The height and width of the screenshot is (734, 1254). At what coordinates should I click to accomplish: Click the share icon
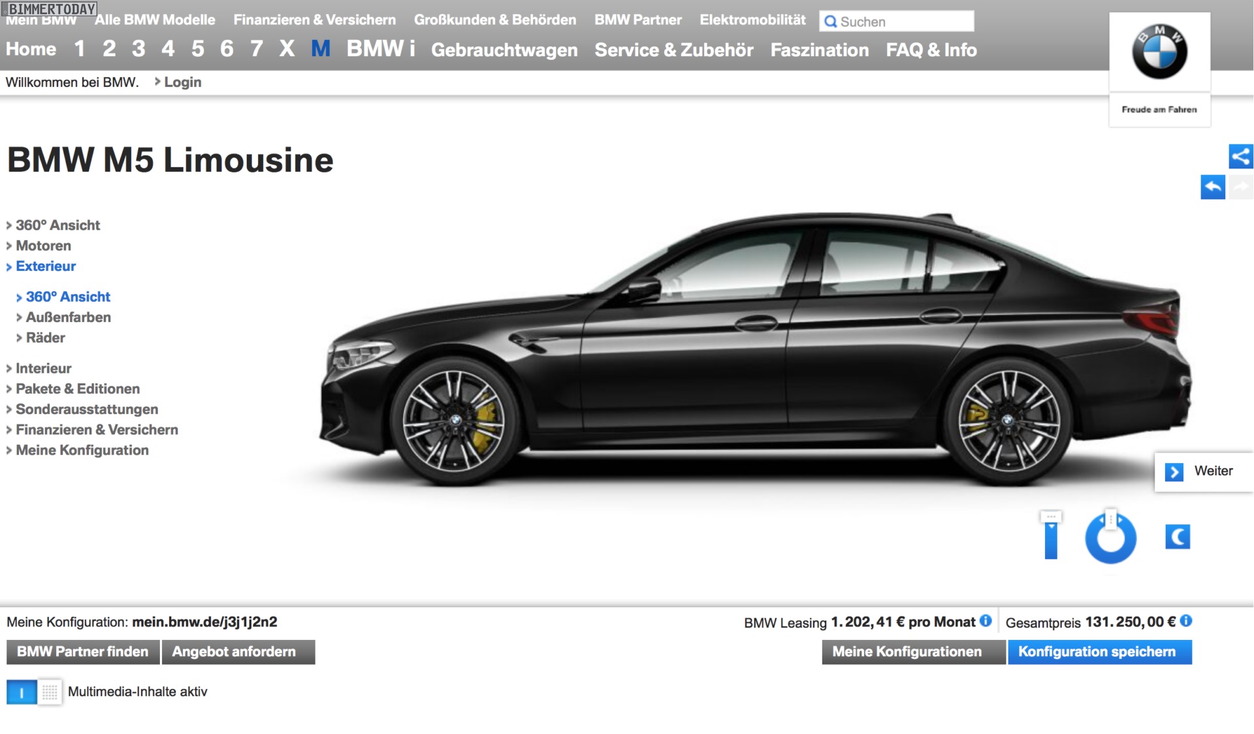[1240, 157]
